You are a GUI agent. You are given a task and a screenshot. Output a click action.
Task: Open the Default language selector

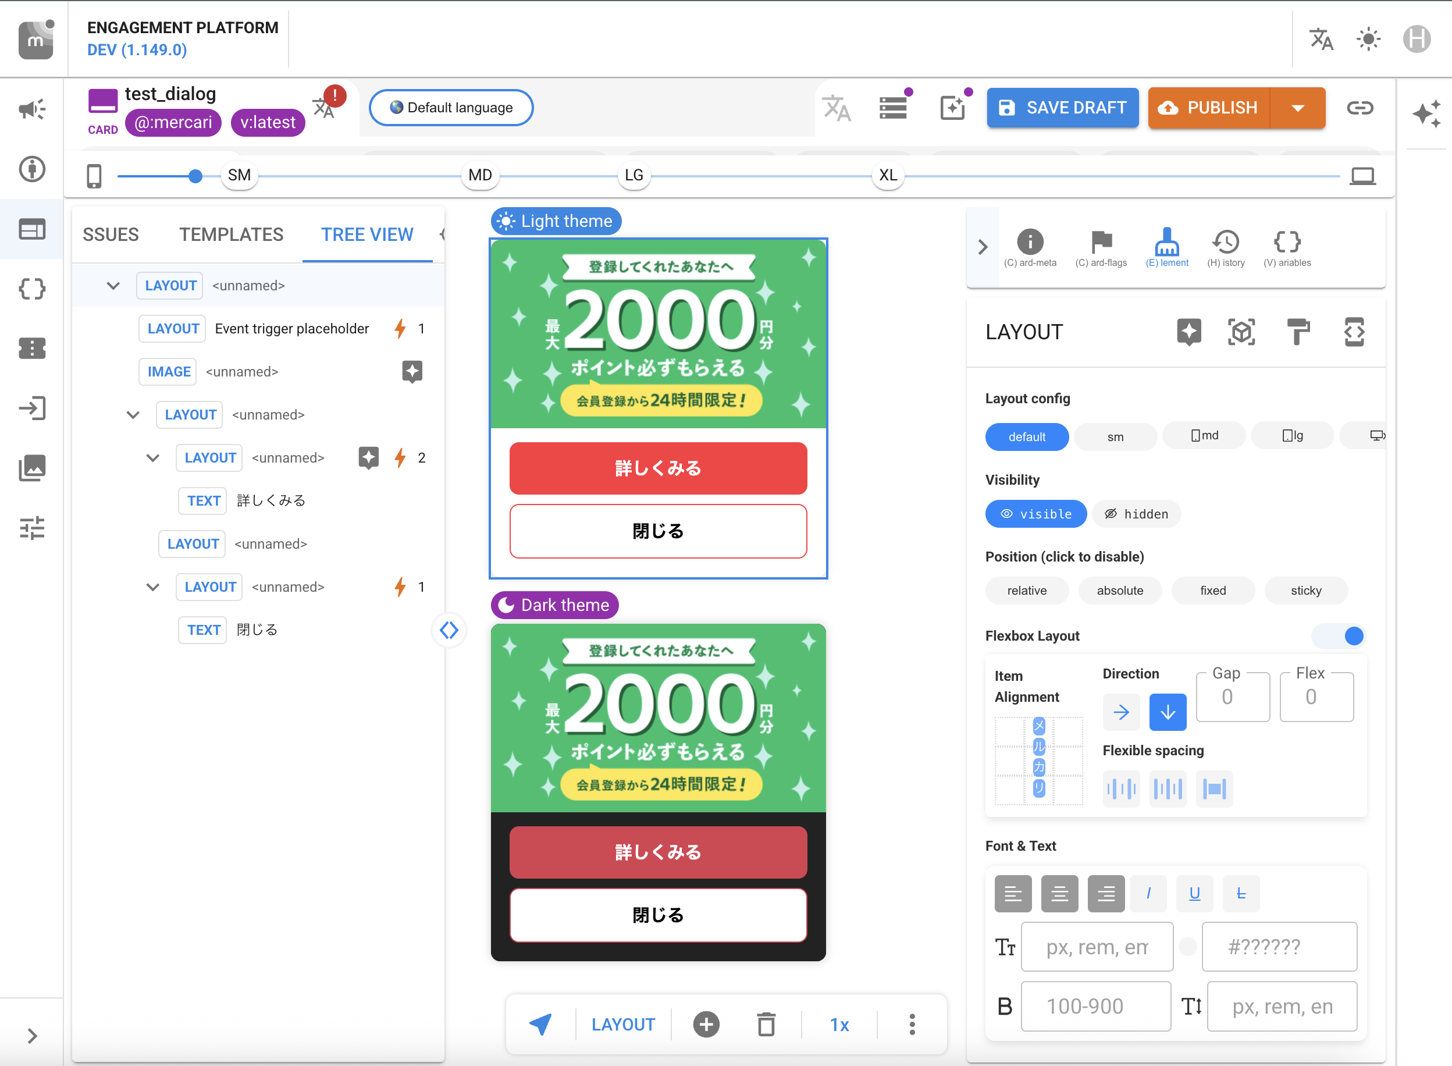[450, 107]
